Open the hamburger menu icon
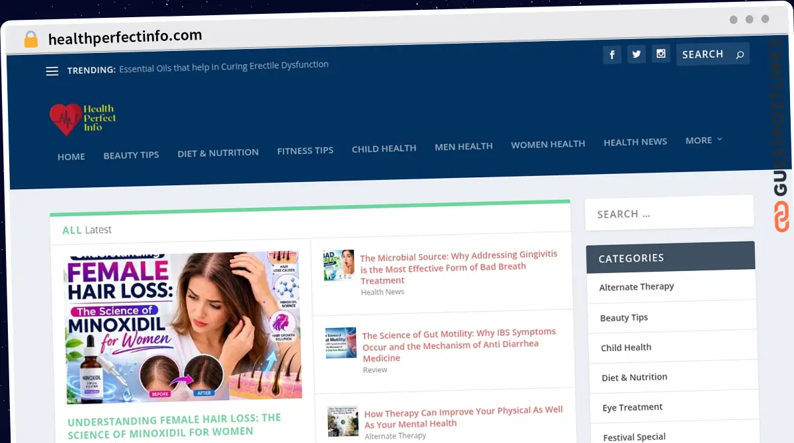This screenshot has width=794, height=443. (x=52, y=71)
